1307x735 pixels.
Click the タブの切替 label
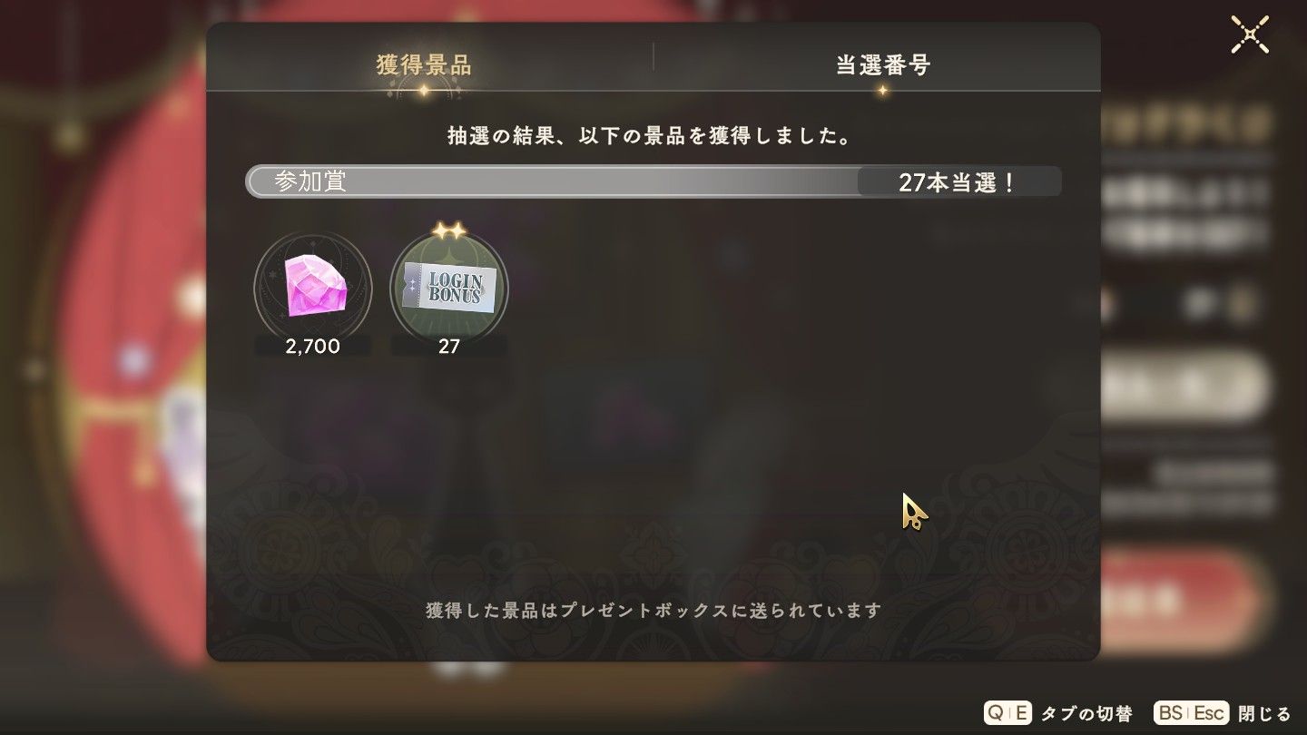click(x=1086, y=713)
